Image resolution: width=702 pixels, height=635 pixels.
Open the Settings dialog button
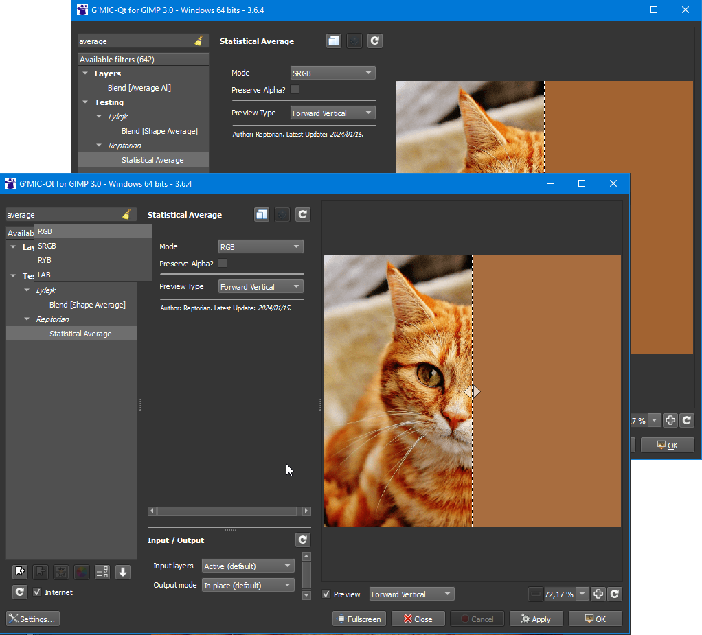click(x=32, y=619)
